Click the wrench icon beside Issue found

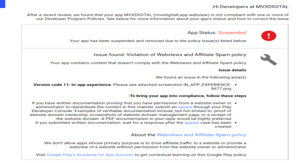click(268, 59)
